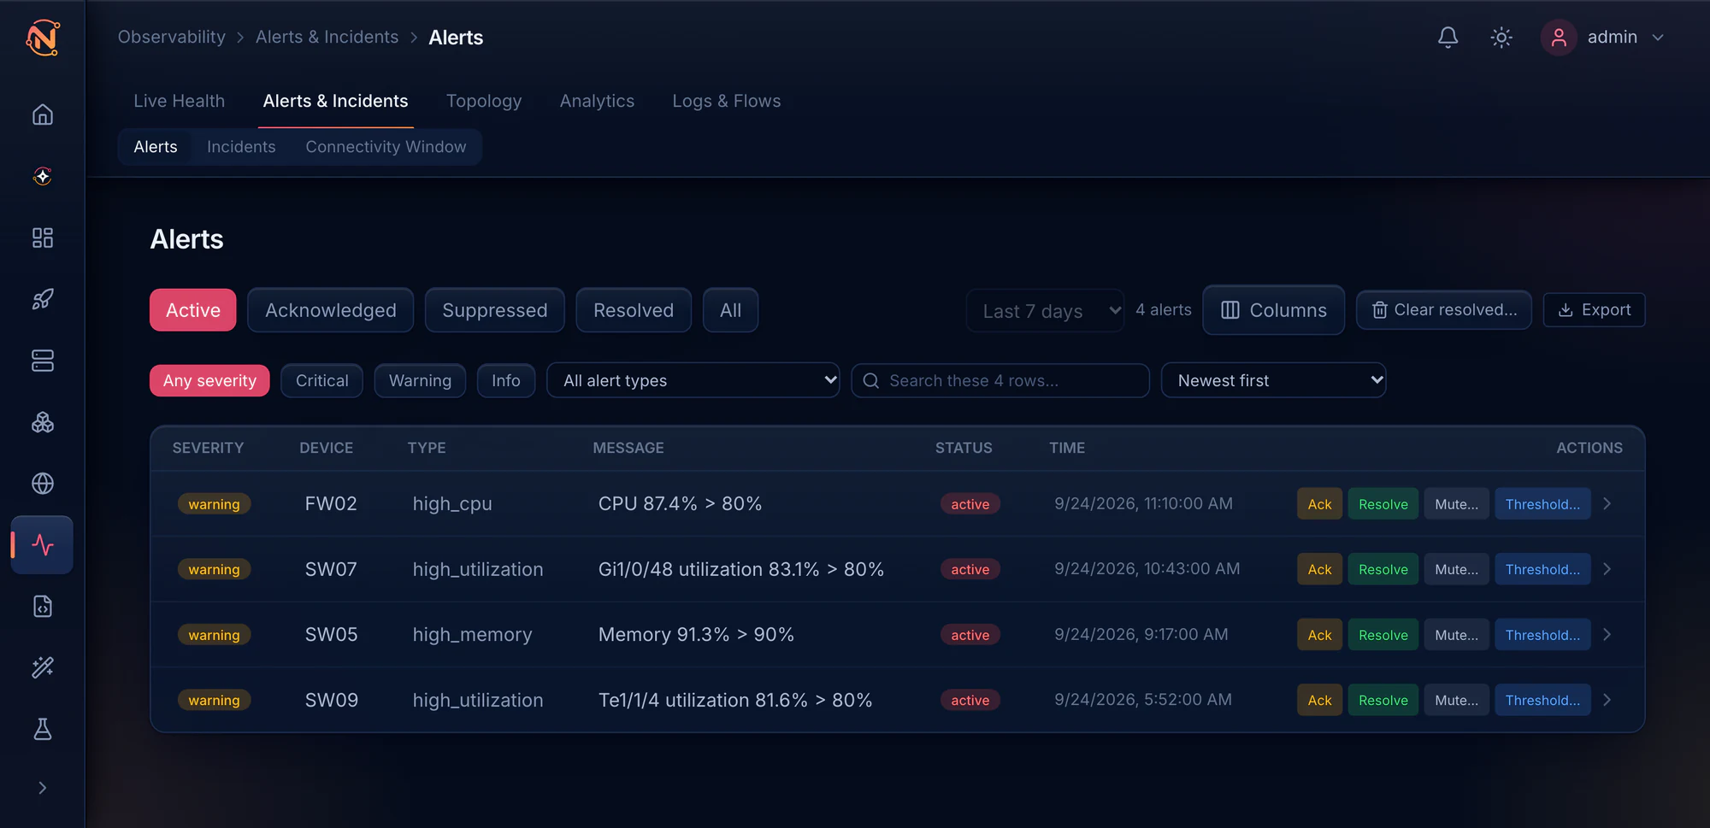Open the Home sidebar icon

tap(43, 115)
